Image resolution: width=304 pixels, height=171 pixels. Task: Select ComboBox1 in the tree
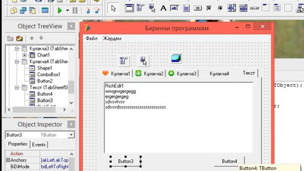48,75
